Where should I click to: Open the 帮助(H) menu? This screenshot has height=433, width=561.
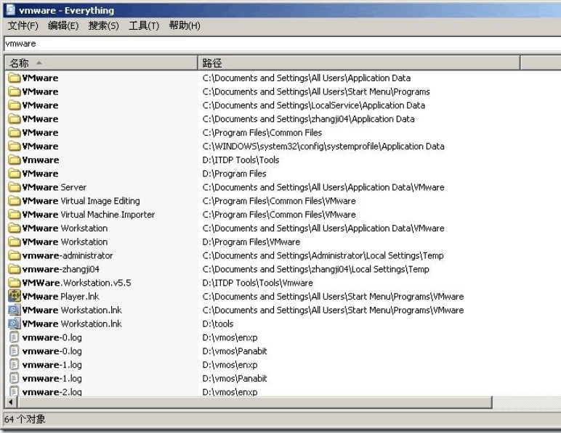click(x=185, y=25)
